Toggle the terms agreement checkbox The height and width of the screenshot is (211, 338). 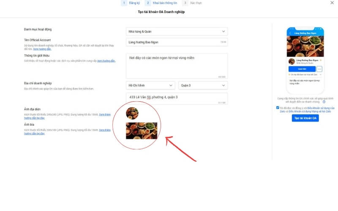(278, 108)
